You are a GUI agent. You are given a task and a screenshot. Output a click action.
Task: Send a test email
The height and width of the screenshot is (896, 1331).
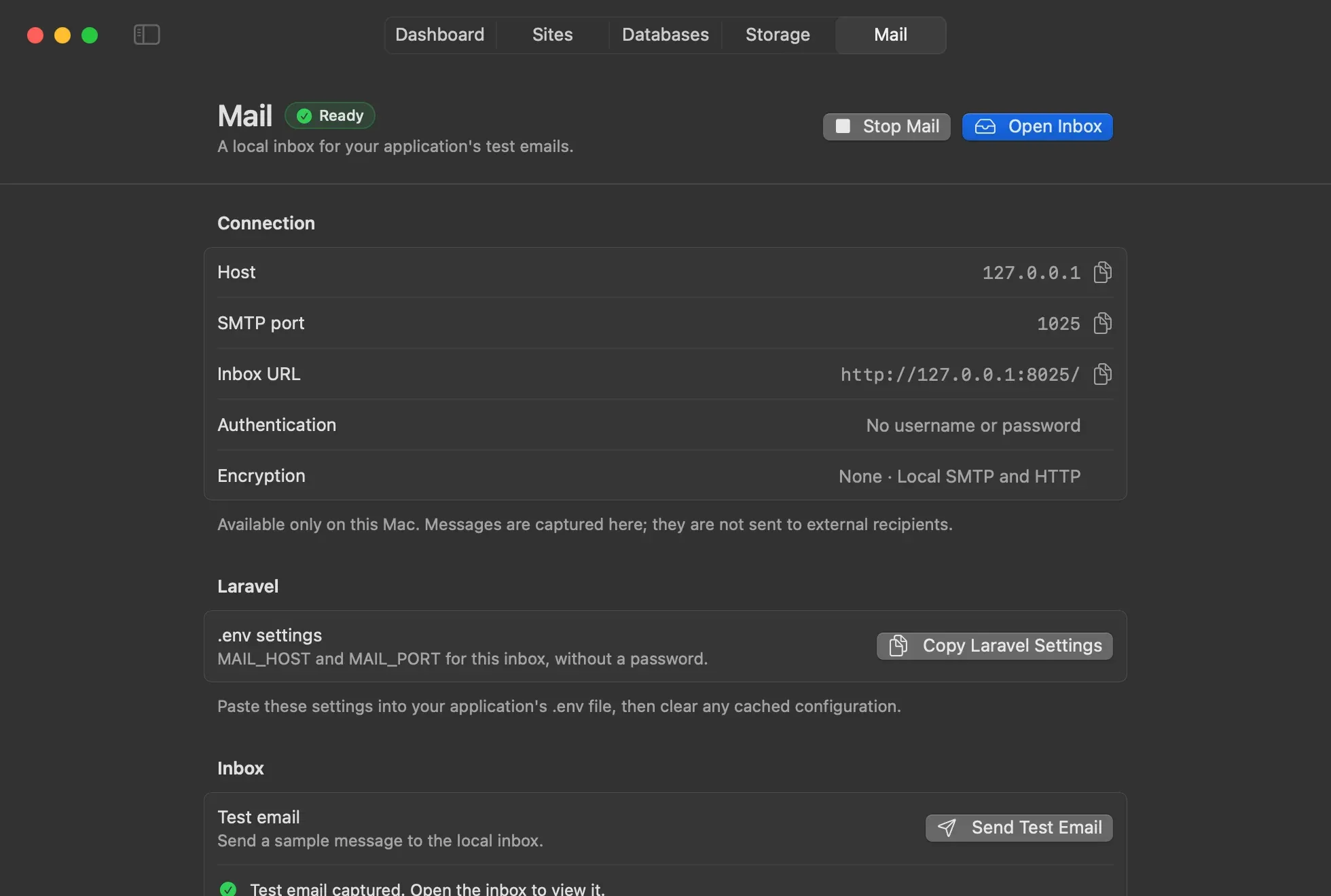pos(1019,827)
